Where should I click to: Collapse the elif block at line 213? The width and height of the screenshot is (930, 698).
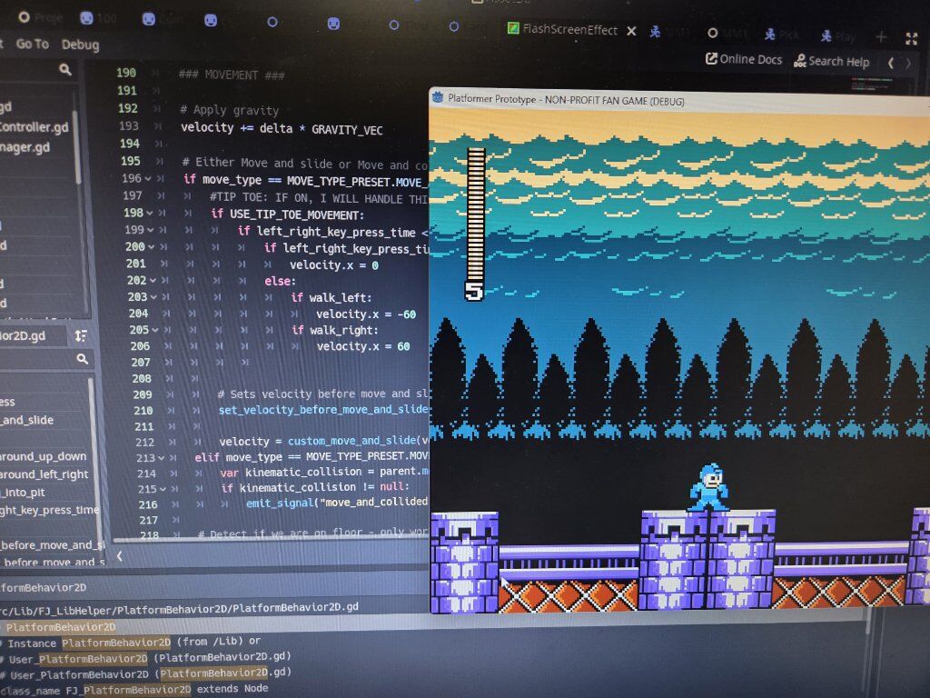(x=151, y=457)
